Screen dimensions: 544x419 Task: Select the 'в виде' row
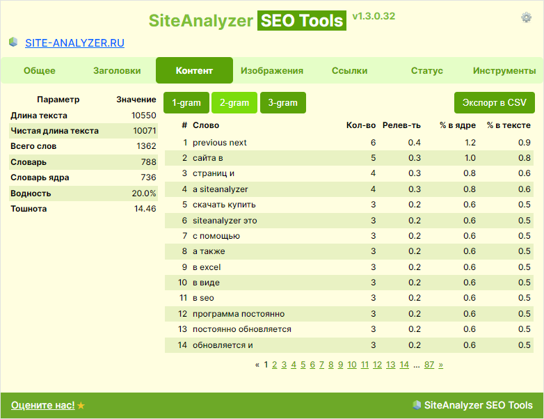pos(349,283)
